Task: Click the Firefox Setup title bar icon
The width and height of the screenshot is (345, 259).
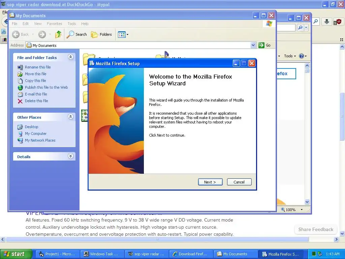Action: 92,63
